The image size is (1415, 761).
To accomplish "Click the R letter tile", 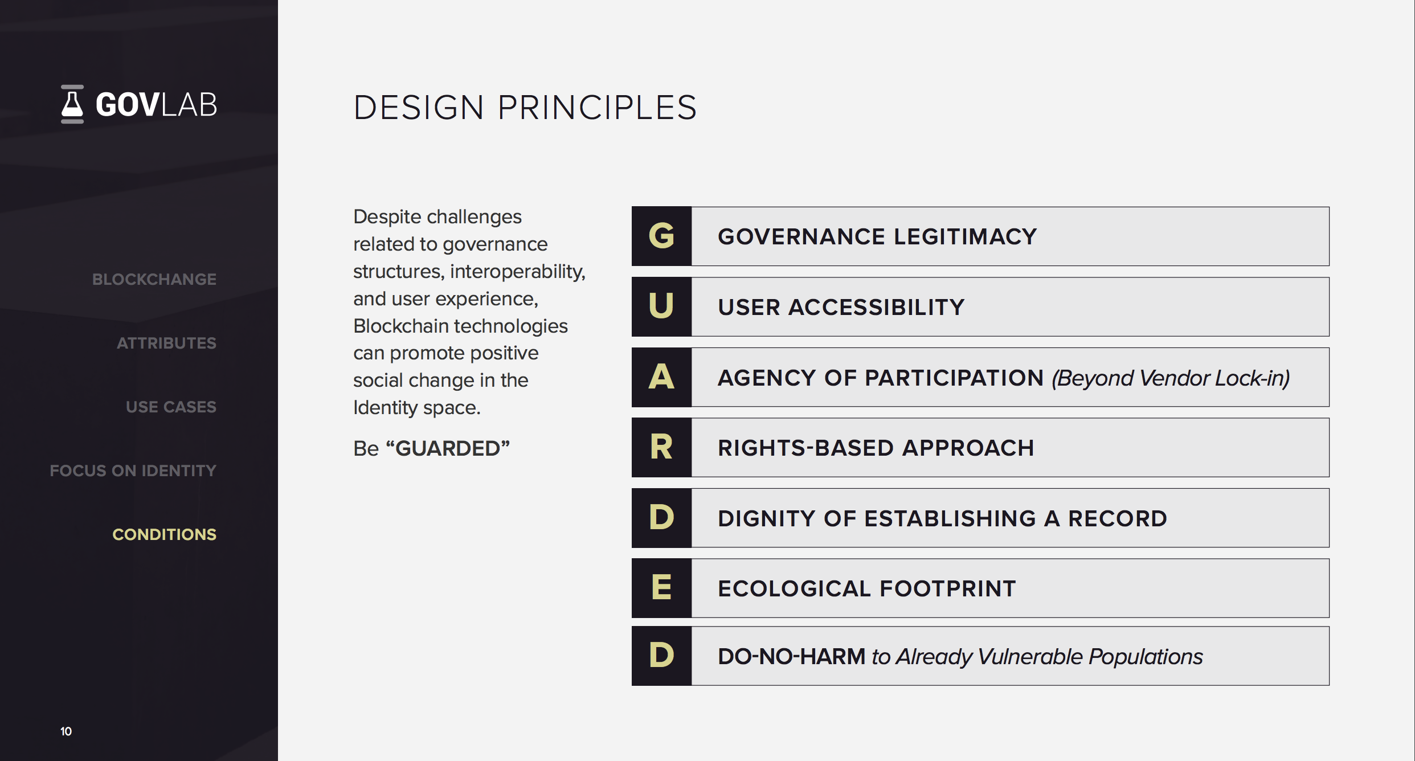I will point(661,447).
